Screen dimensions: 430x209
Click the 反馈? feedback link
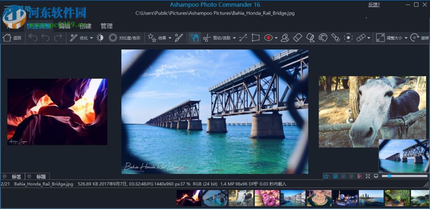point(374,5)
